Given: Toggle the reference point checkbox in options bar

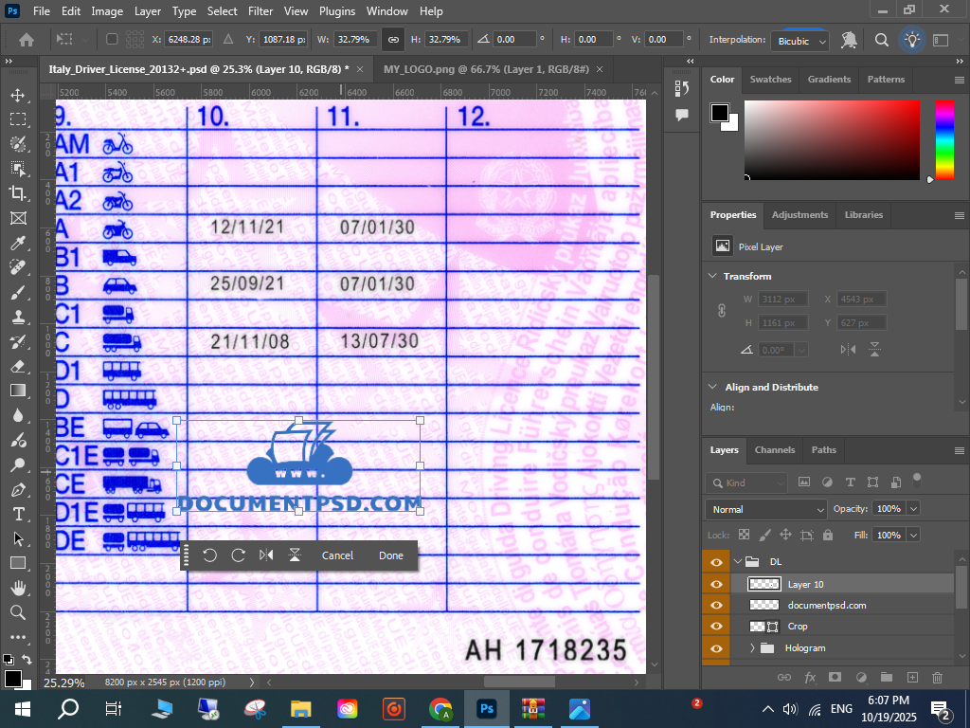Looking at the screenshot, I should point(112,40).
